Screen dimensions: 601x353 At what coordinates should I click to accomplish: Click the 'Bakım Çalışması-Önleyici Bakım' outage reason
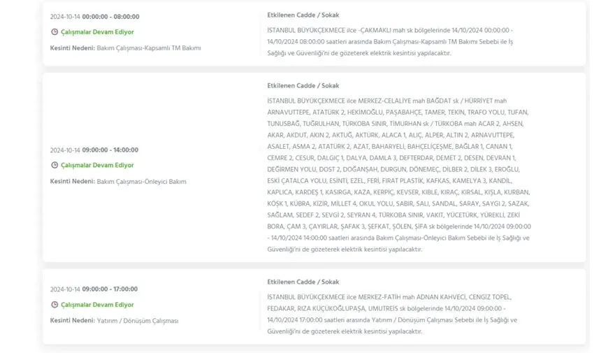pyautogui.click(x=142, y=181)
